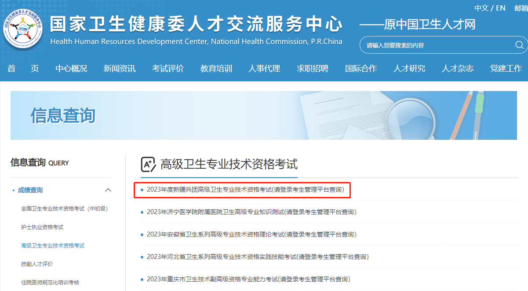
Task: Select 全国卫生专业技术资格考试（中初级） in sidebar
Action: pos(64,209)
